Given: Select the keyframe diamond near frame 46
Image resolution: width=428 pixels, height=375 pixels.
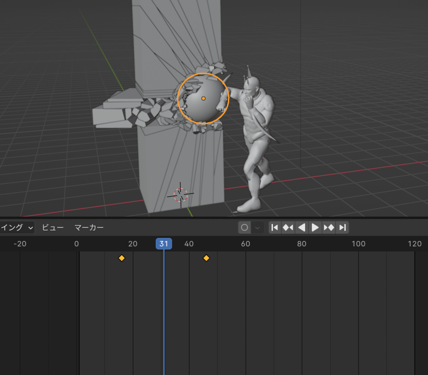Looking at the screenshot, I should 206,258.
